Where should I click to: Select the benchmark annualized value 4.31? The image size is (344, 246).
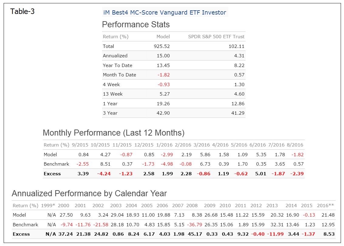coord(239,56)
